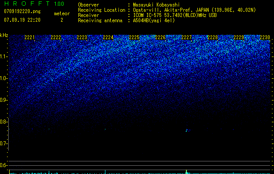Click the 0.8 kHz axis label

pos(3,122)
